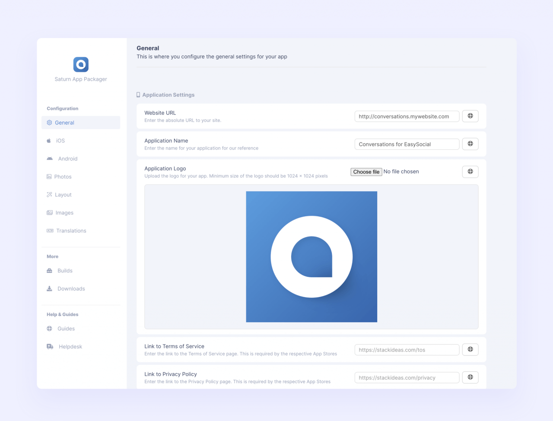Click the Application Name input field
The width and height of the screenshot is (553, 421).
click(407, 144)
